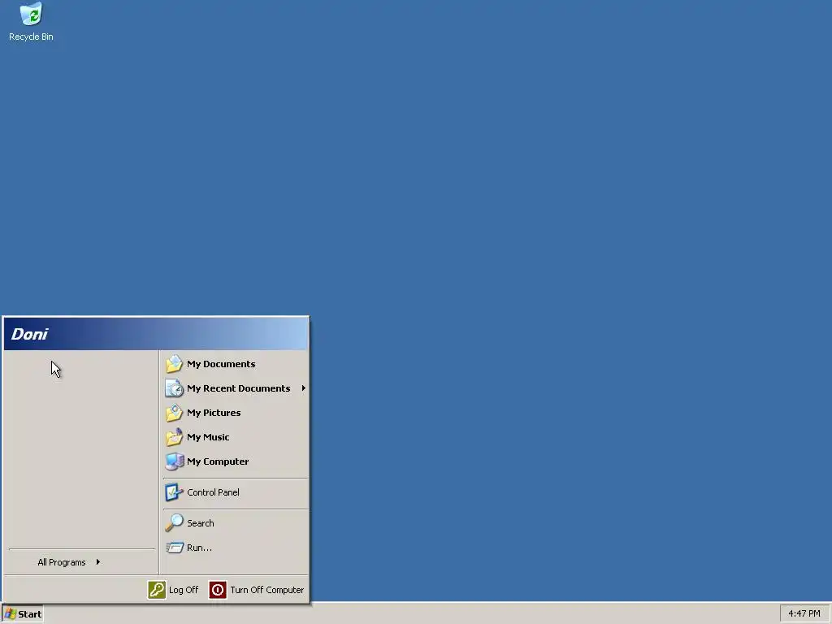This screenshot has height=624, width=832.
Task: Click the Start button text
Action: pos(30,614)
